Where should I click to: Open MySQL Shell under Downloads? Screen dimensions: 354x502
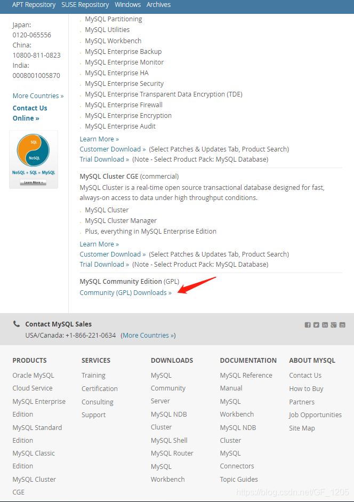point(169,441)
